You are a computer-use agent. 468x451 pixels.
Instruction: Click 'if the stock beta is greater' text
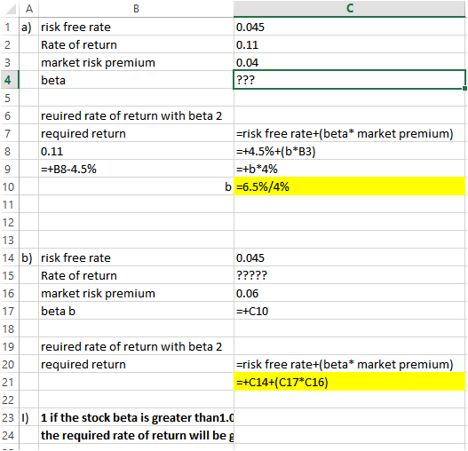[121, 417]
